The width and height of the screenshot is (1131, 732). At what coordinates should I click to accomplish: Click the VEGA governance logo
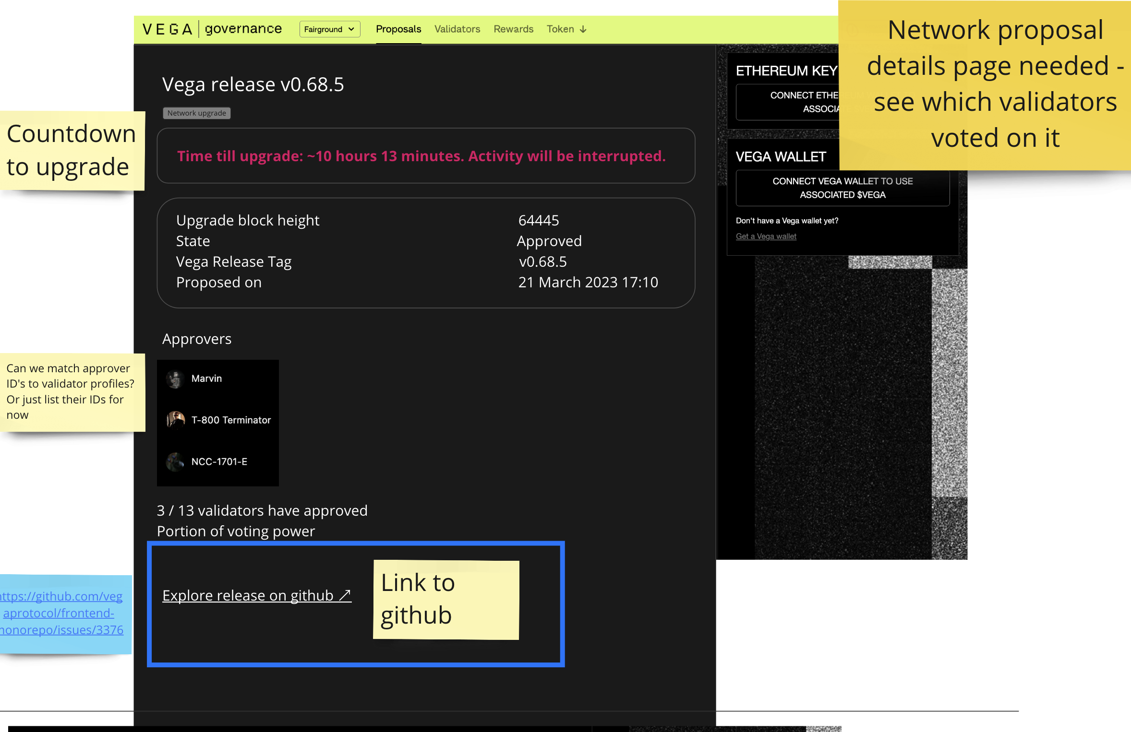(x=211, y=29)
